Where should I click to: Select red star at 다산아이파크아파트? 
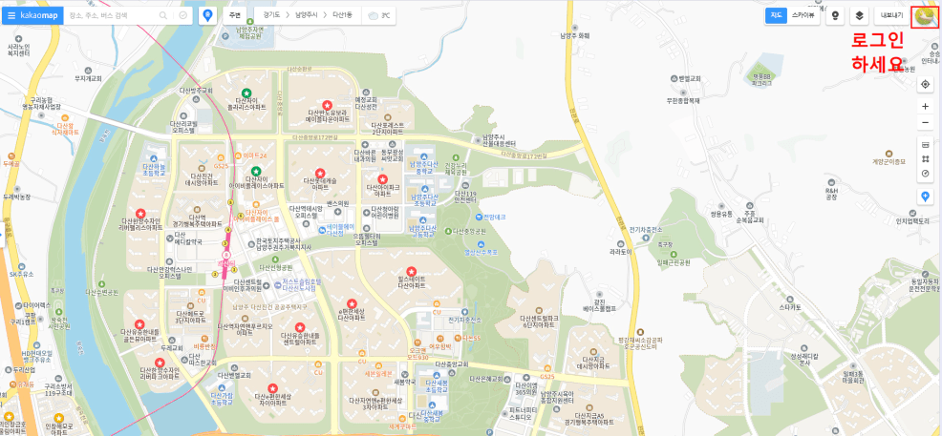383,178
